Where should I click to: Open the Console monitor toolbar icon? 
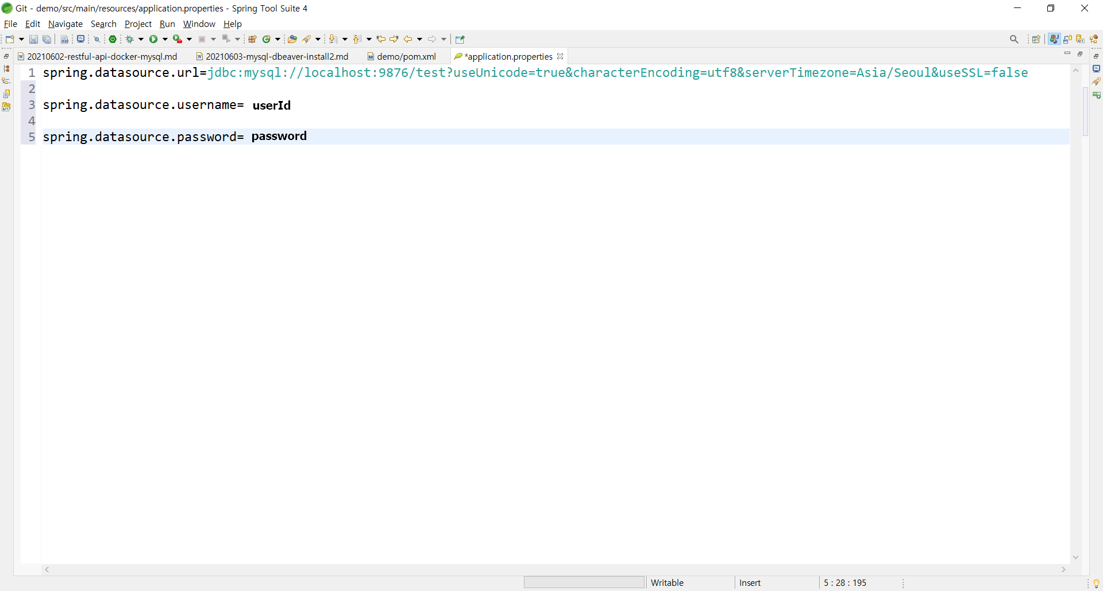point(81,39)
